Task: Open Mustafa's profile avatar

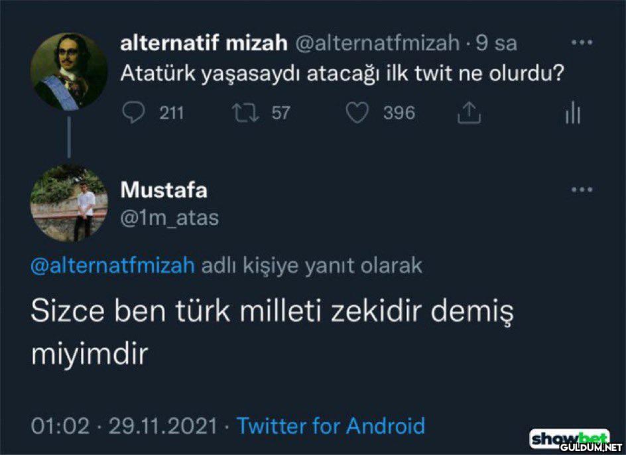Action: (70, 203)
